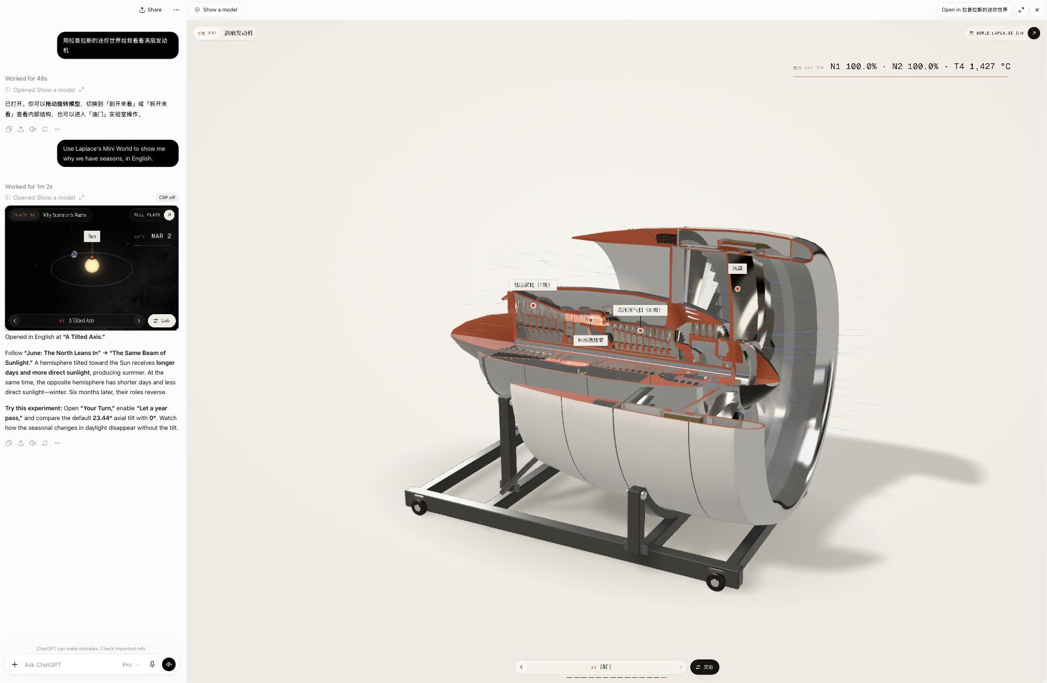
Task: Click the CSP off badge
Action: tap(167, 197)
